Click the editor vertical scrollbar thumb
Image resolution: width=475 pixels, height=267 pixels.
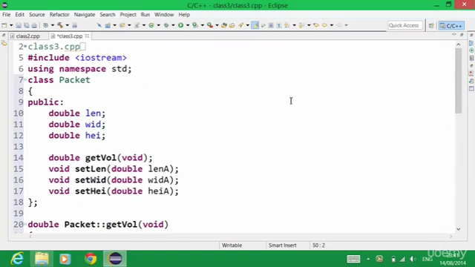459,81
